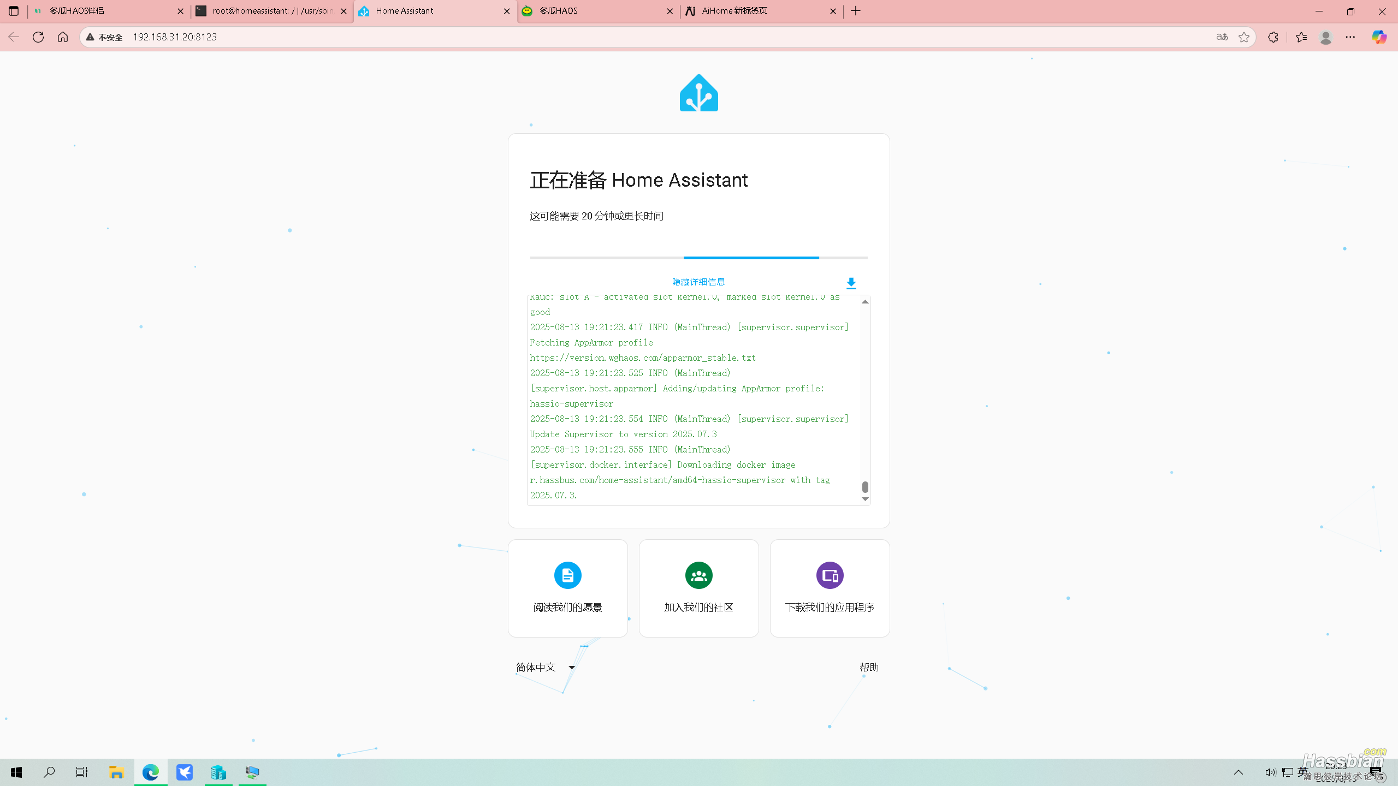Open the browser profile menu
The height and width of the screenshot is (786, 1398).
1326,37
